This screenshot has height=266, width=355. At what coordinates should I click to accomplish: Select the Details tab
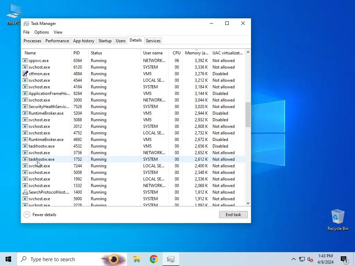[136, 40]
